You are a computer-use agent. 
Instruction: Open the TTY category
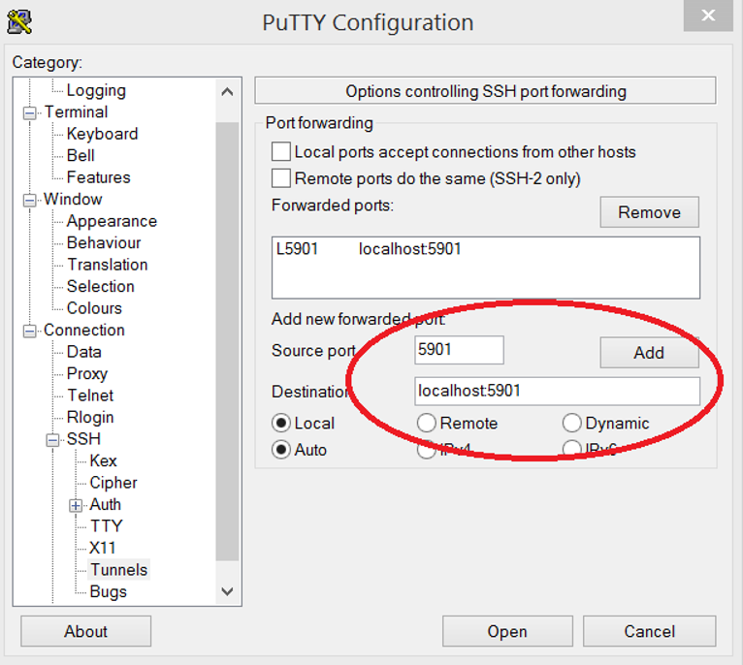(x=106, y=525)
